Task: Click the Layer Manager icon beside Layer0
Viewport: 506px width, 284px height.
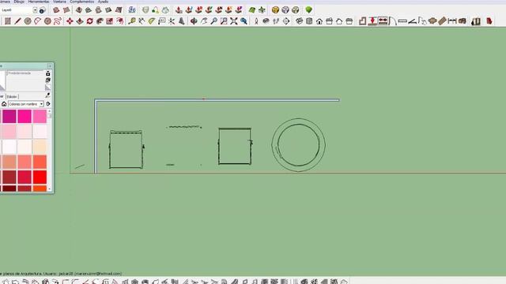Action: [x=42, y=10]
